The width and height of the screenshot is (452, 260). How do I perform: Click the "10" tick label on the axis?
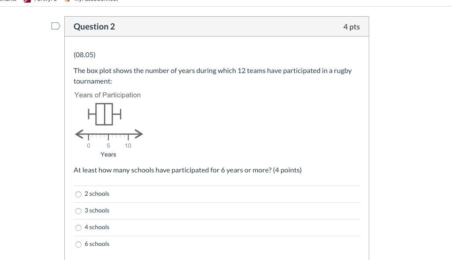pos(128,146)
